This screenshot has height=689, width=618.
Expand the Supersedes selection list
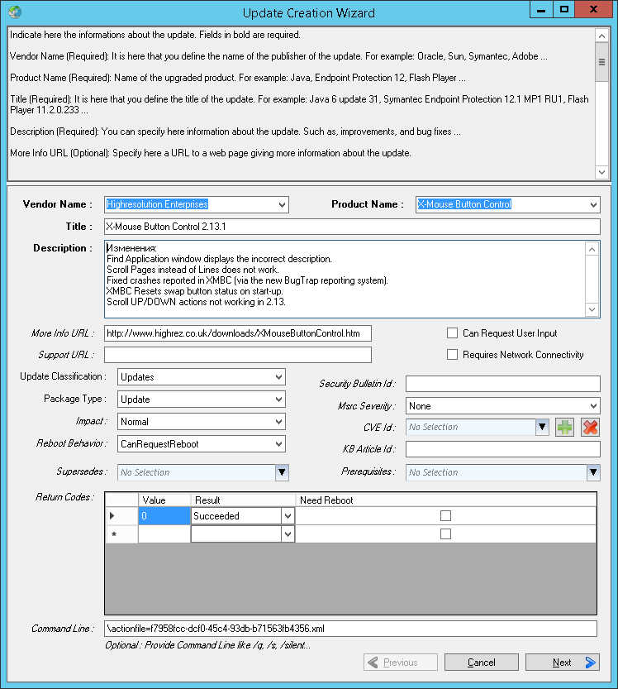point(282,472)
